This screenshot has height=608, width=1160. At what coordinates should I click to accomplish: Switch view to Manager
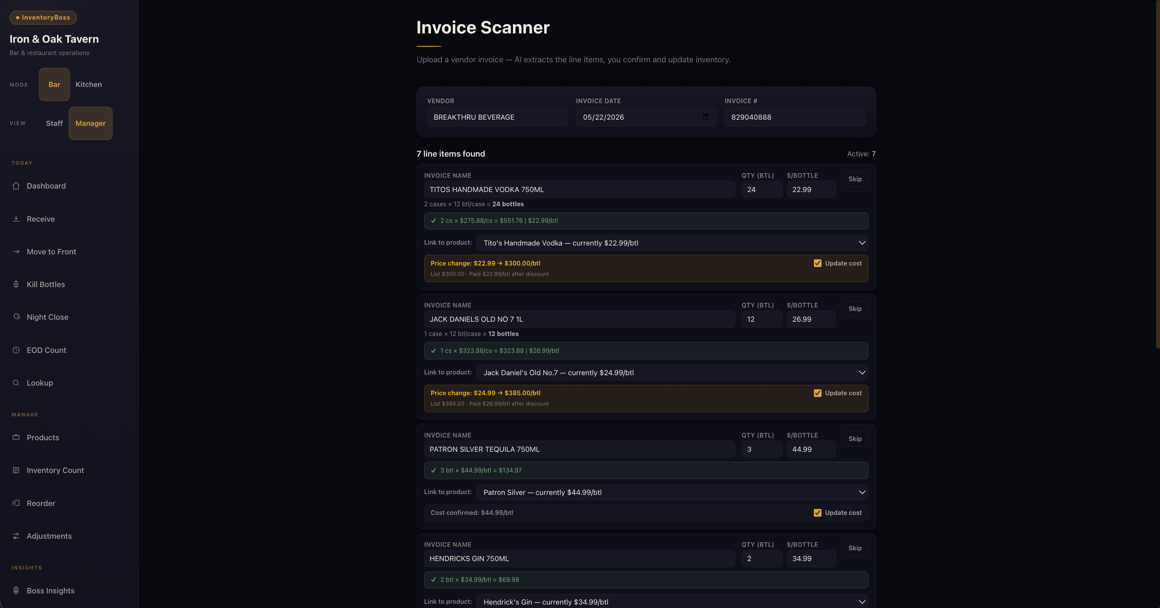click(90, 123)
